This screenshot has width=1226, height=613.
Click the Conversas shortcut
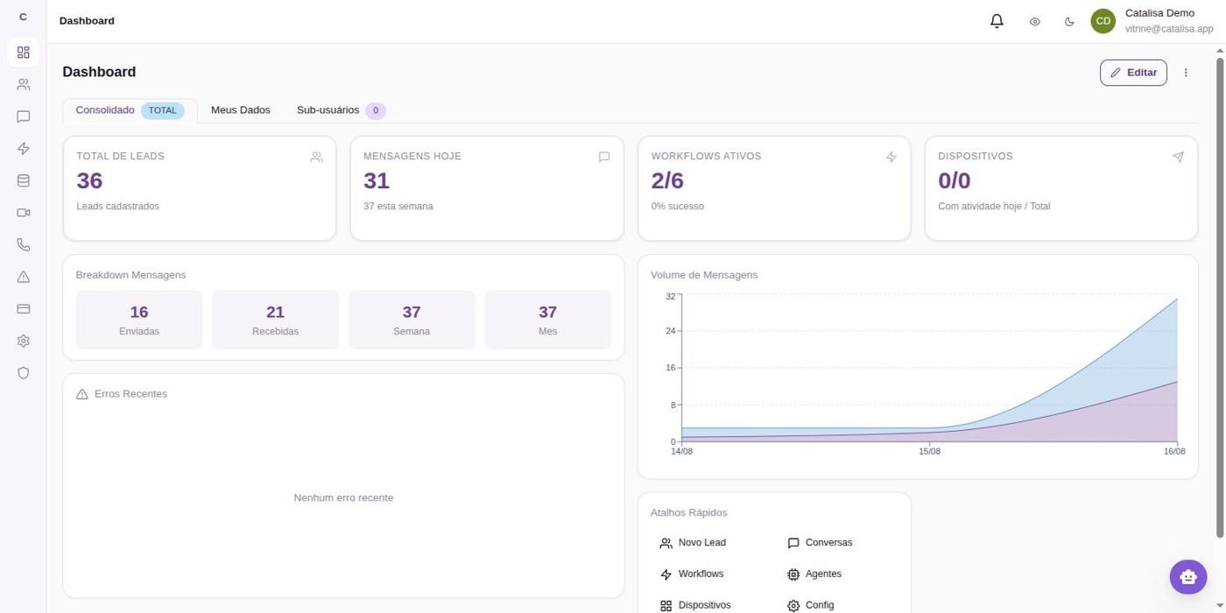click(x=820, y=543)
